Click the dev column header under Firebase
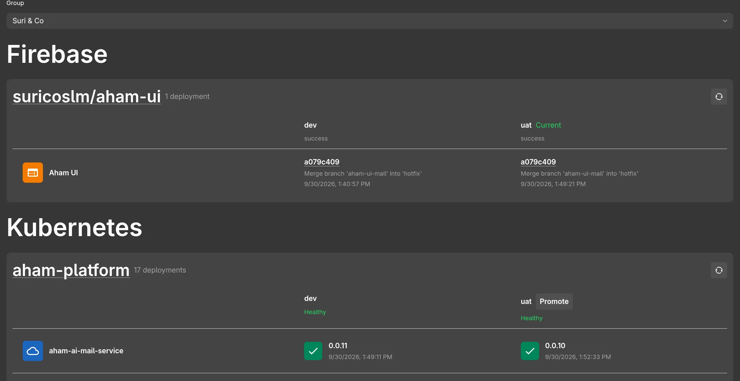This screenshot has width=740, height=381. [310, 125]
